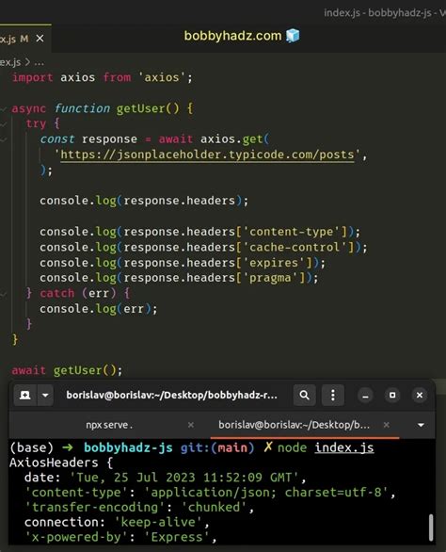Click the terminal title borislav@borislav:~/Desktop/bobbyhadz-r...

tap(171, 395)
